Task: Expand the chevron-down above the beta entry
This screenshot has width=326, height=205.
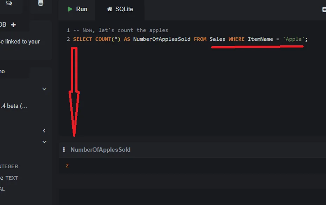Action: pyautogui.click(x=44, y=89)
